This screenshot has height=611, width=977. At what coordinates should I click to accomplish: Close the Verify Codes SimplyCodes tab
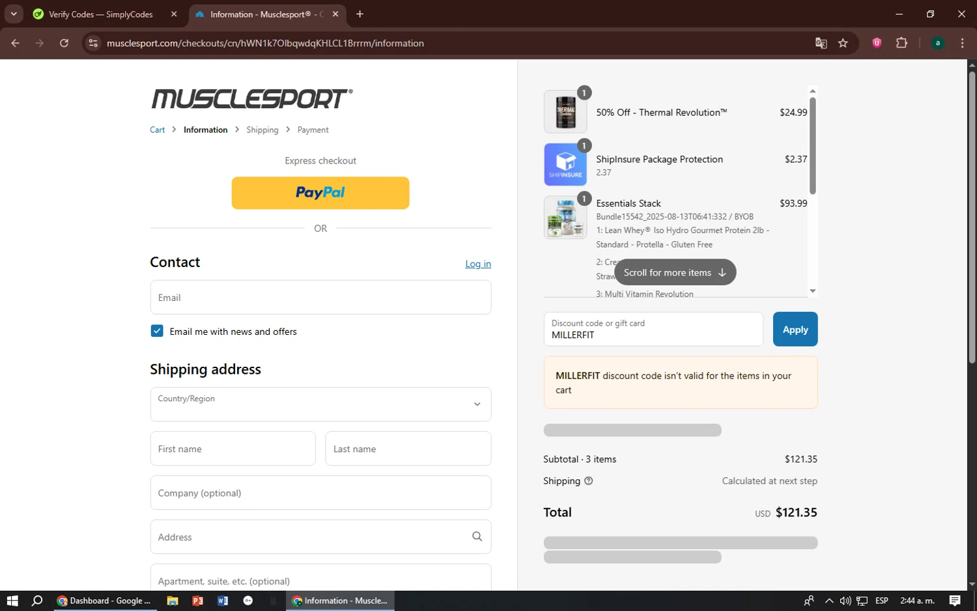[x=174, y=14]
